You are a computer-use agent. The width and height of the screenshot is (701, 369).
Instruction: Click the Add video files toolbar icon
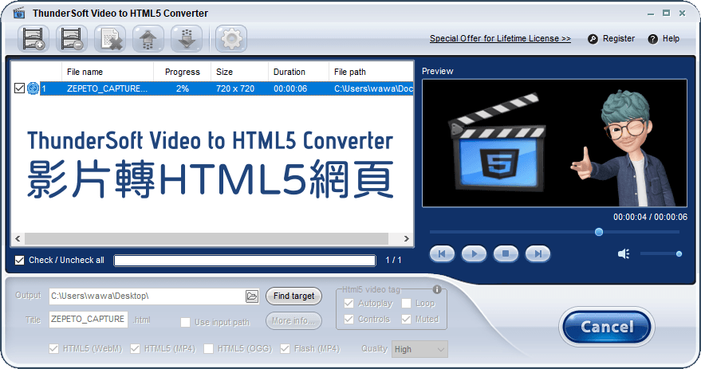coord(33,39)
